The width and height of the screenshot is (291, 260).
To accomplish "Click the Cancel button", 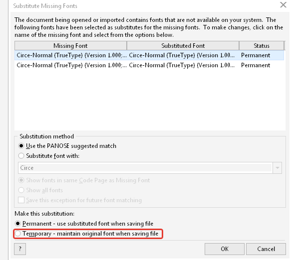I will pyautogui.click(x=266, y=249).
